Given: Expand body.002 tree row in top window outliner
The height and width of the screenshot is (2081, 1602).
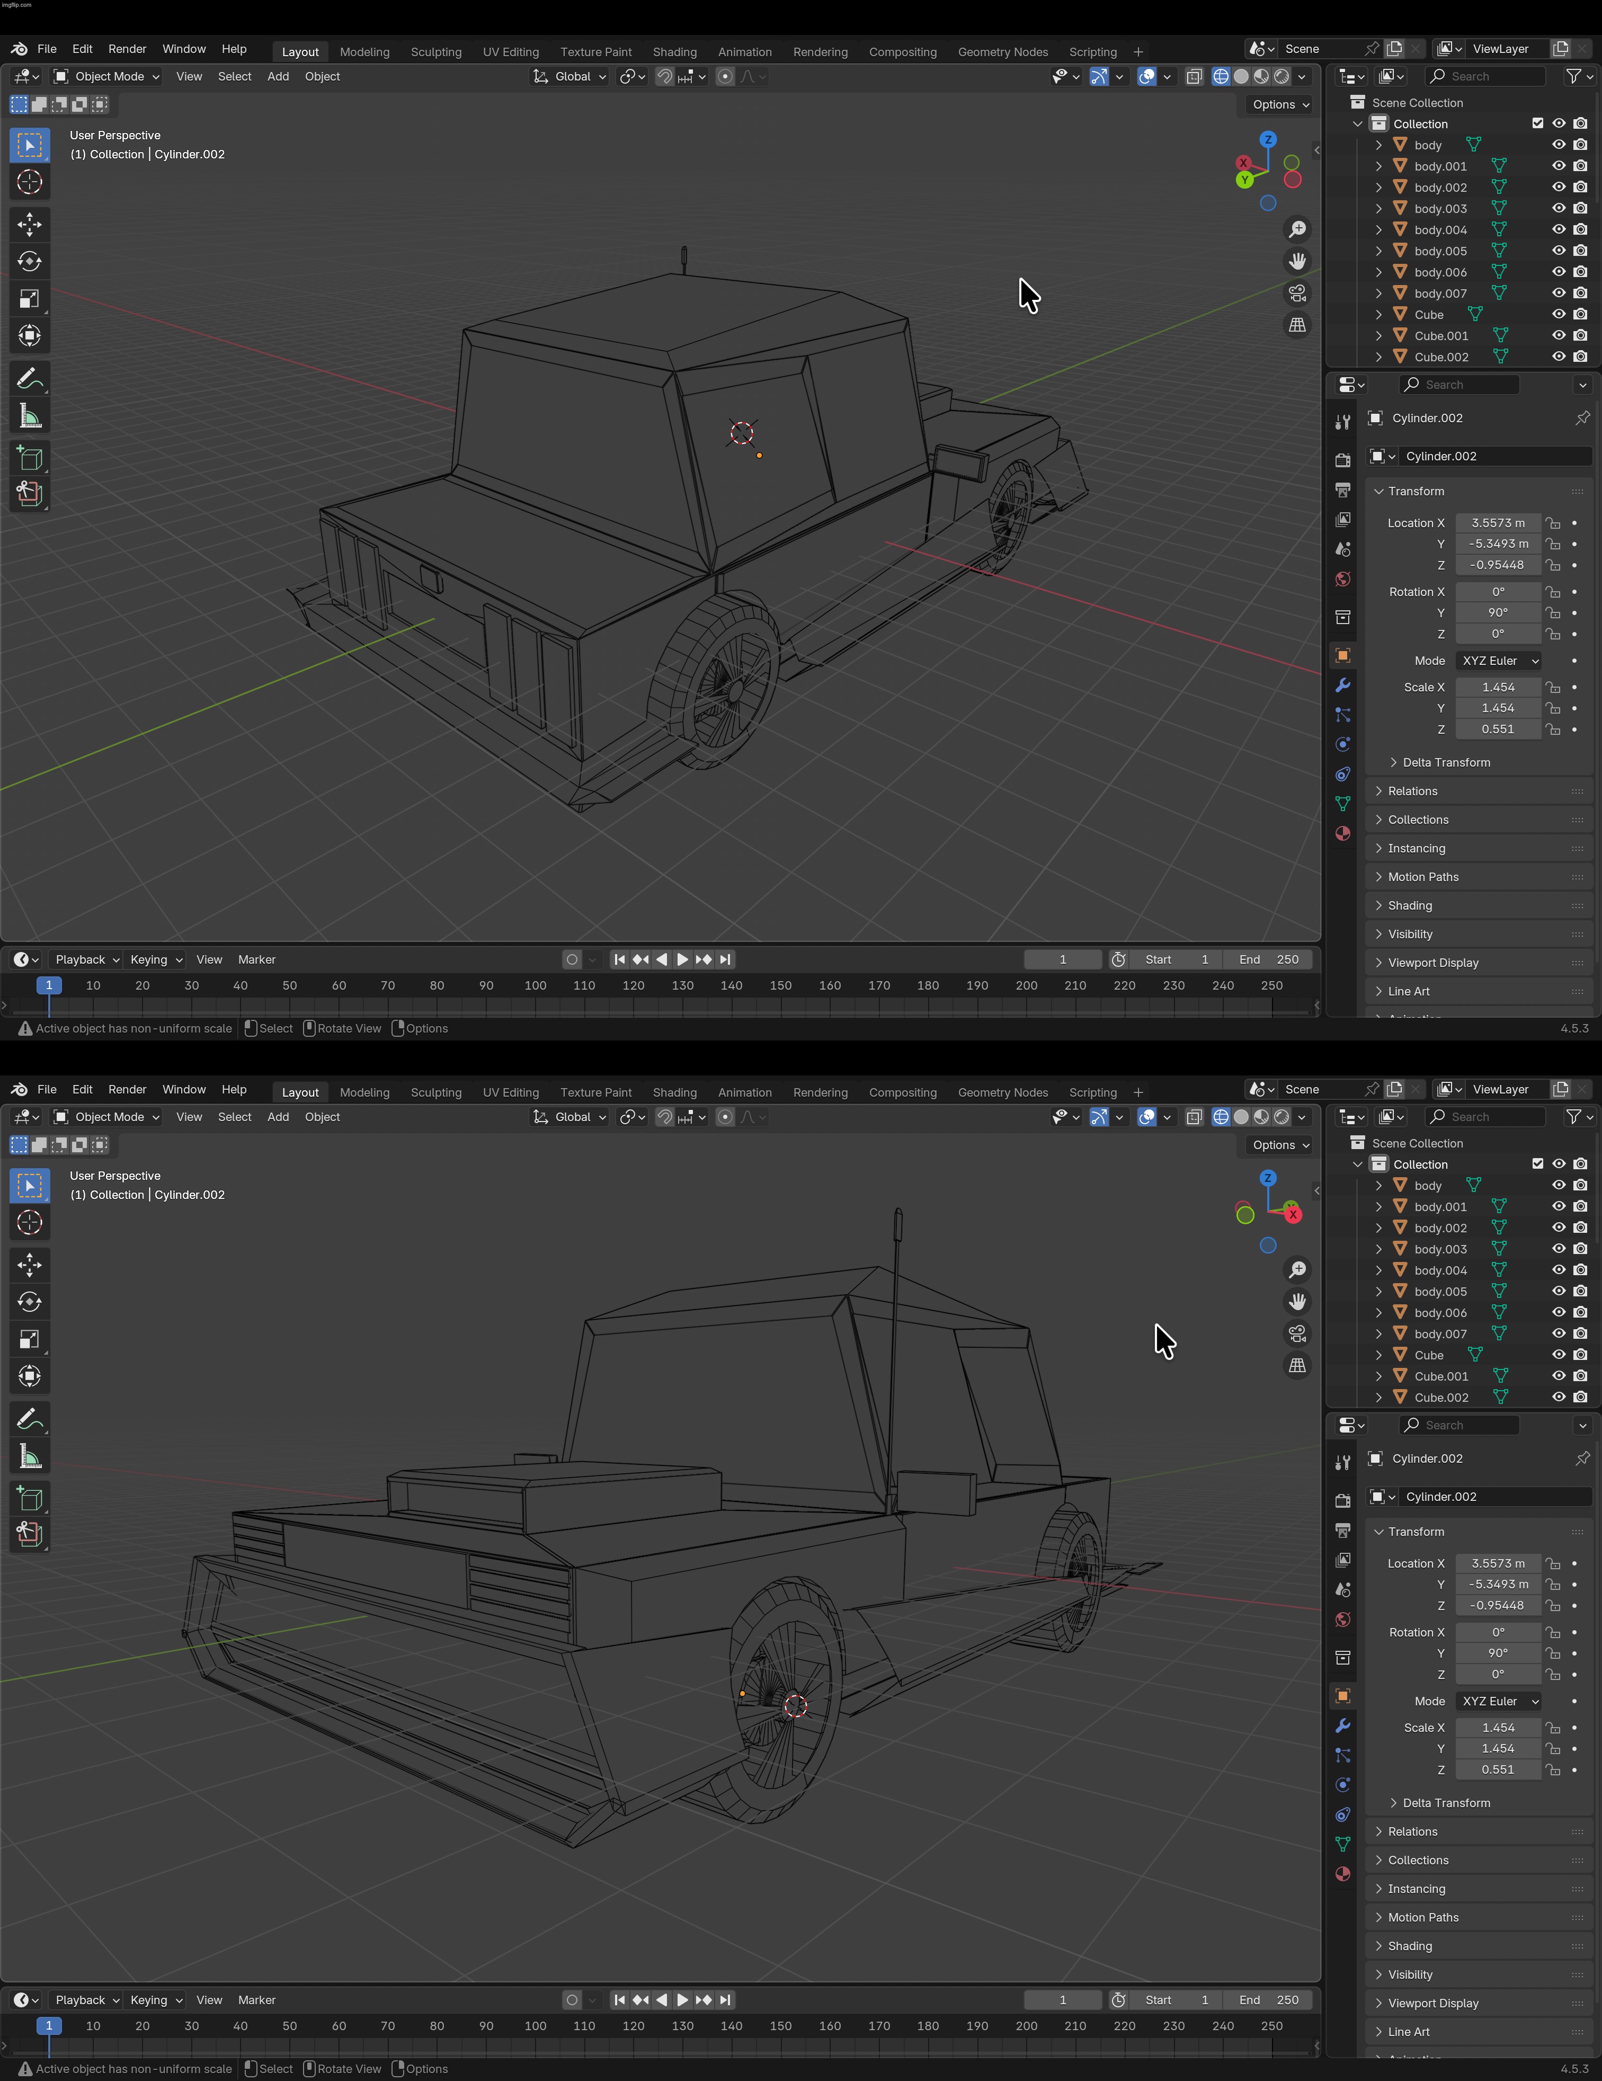Looking at the screenshot, I should point(1378,188).
